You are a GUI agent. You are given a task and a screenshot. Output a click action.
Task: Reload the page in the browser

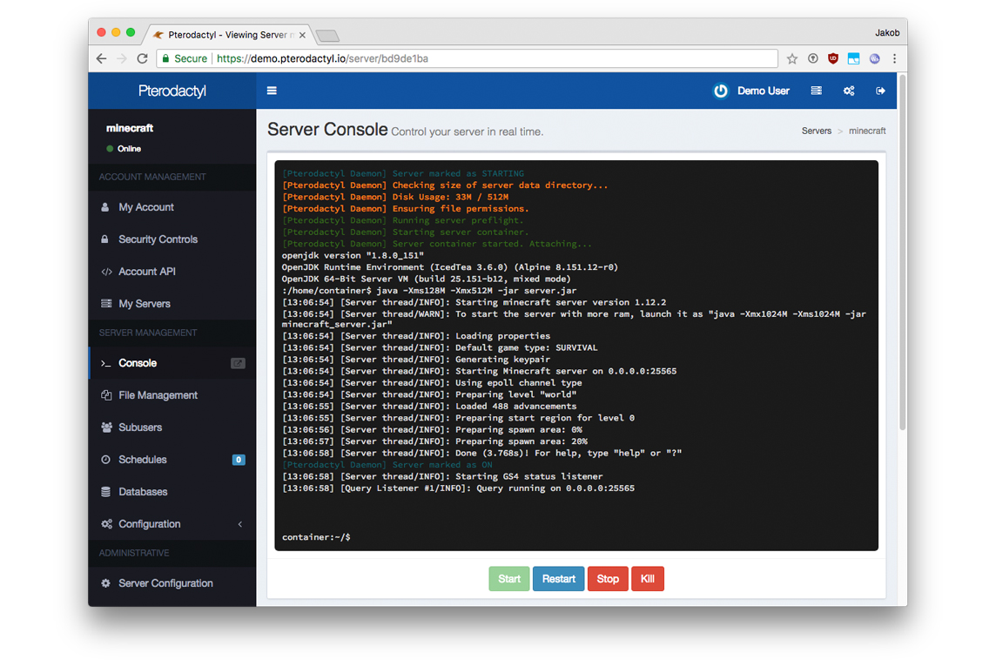[x=142, y=58]
